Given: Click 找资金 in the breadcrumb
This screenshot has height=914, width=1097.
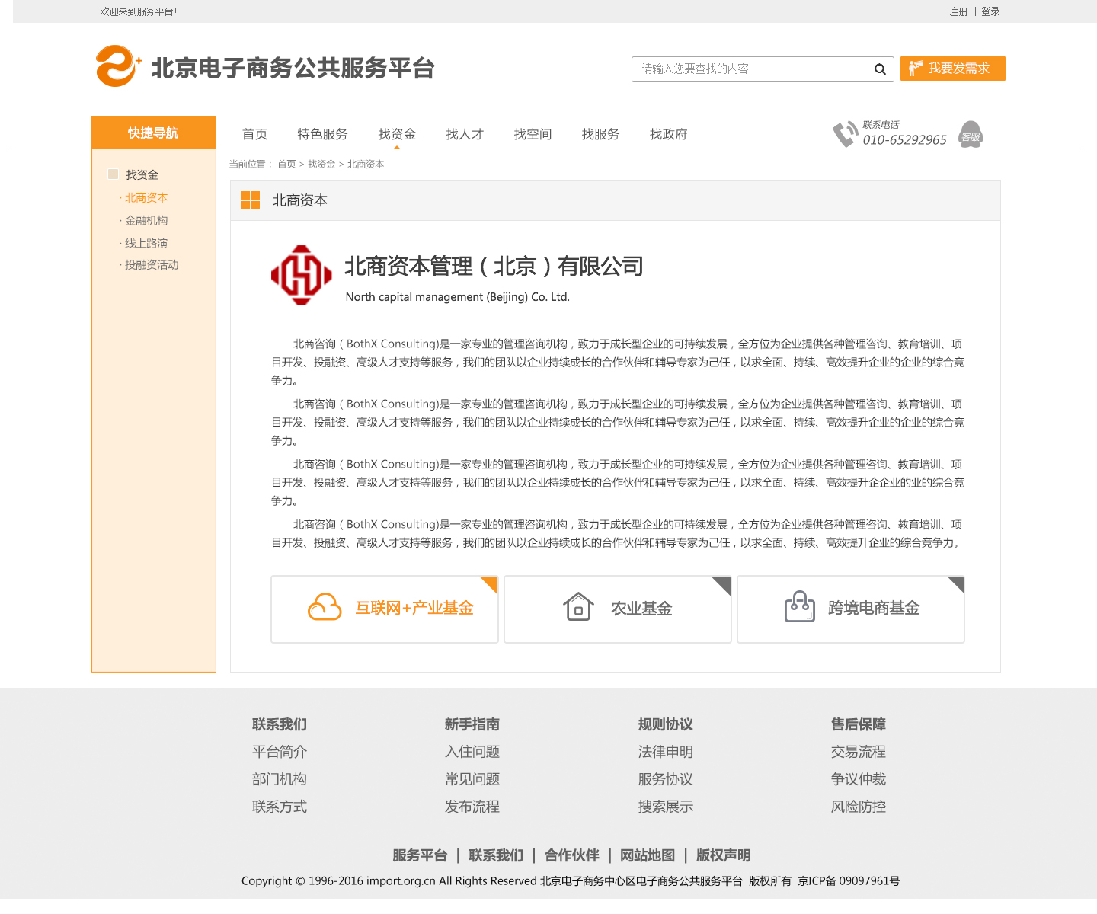Looking at the screenshot, I should [x=321, y=165].
